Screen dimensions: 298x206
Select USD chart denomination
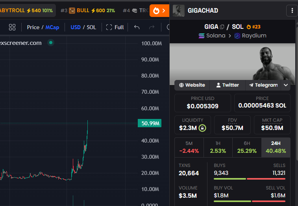click(x=76, y=28)
